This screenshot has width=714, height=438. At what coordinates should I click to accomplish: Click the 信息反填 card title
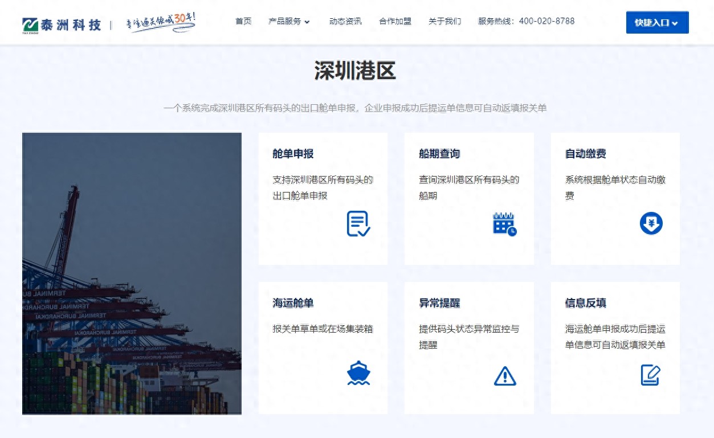585,303
